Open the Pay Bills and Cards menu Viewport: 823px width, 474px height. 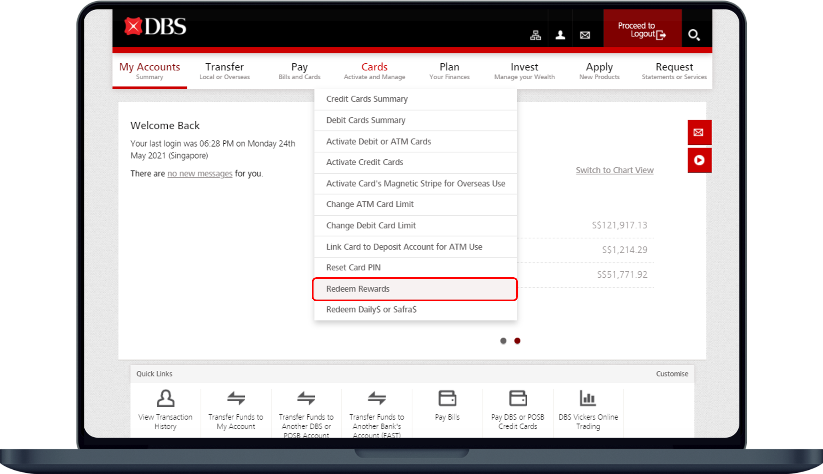(x=300, y=71)
